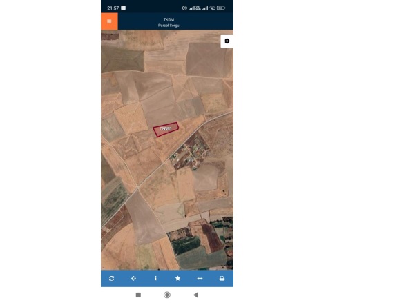The height and width of the screenshot is (303, 404).
Task: Tap Android home circle button
Action: point(167,295)
